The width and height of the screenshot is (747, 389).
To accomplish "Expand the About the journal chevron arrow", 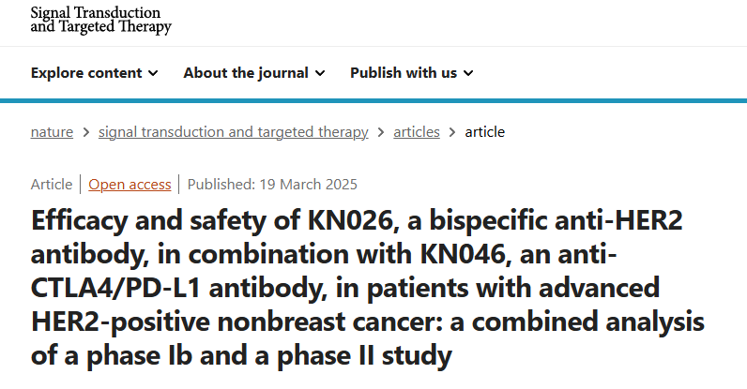I will click(x=320, y=73).
